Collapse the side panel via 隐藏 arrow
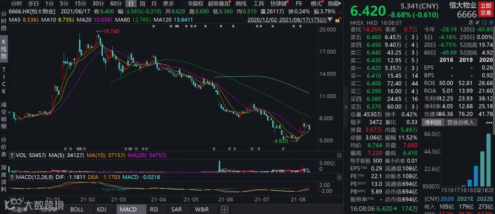The height and width of the screenshot is (214, 495). [334, 4]
